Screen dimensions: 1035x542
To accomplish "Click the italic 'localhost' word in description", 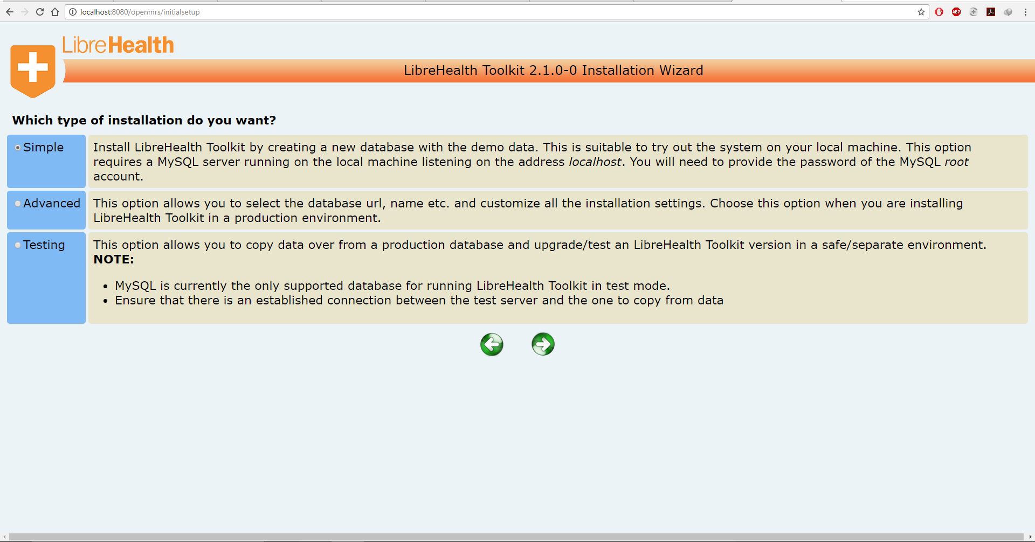I will pyautogui.click(x=595, y=162).
